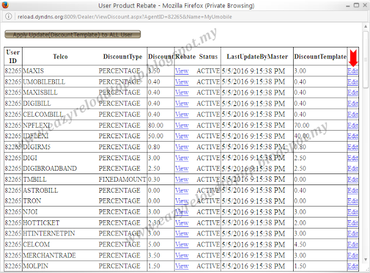Viewport: 370px width, 273px height.
Task: Edit the HTINTERNETPIN row
Action: coord(353,234)
